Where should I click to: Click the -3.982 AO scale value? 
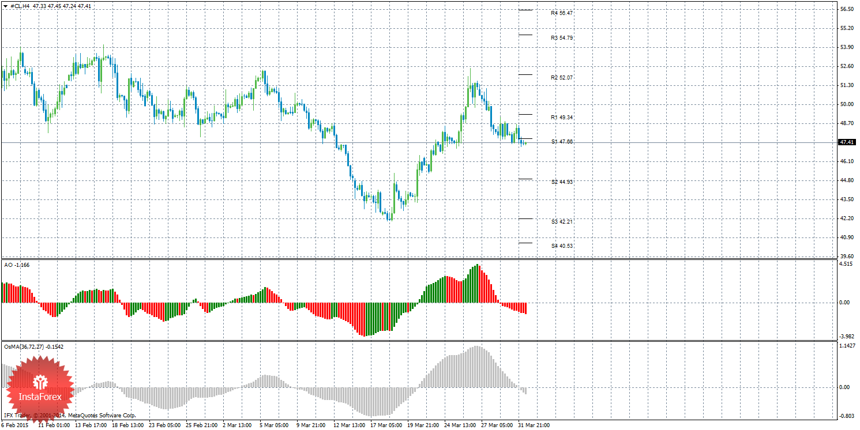coord(847,337)
